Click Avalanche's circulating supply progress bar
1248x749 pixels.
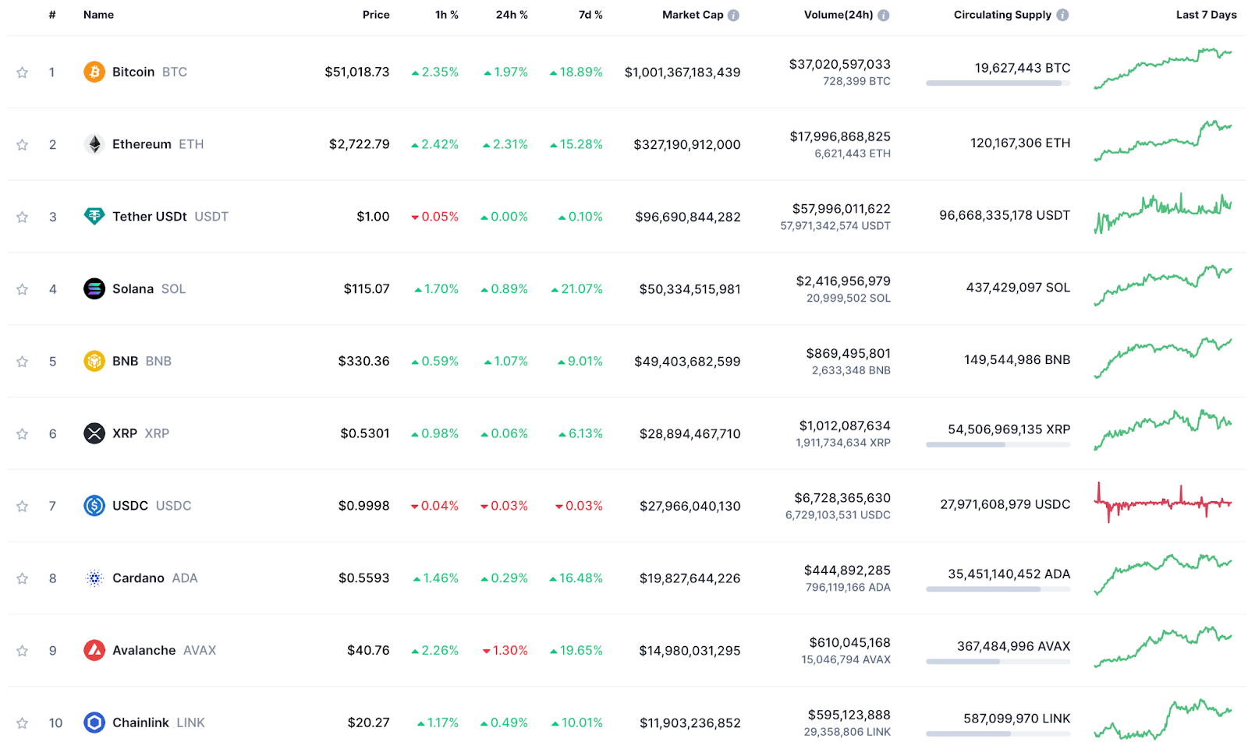click(x=998, y=661)
